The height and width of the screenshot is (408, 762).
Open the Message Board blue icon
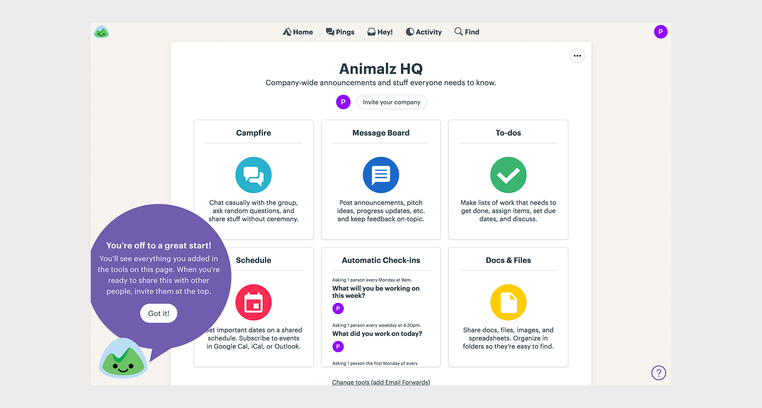click(x=381, y=175)
